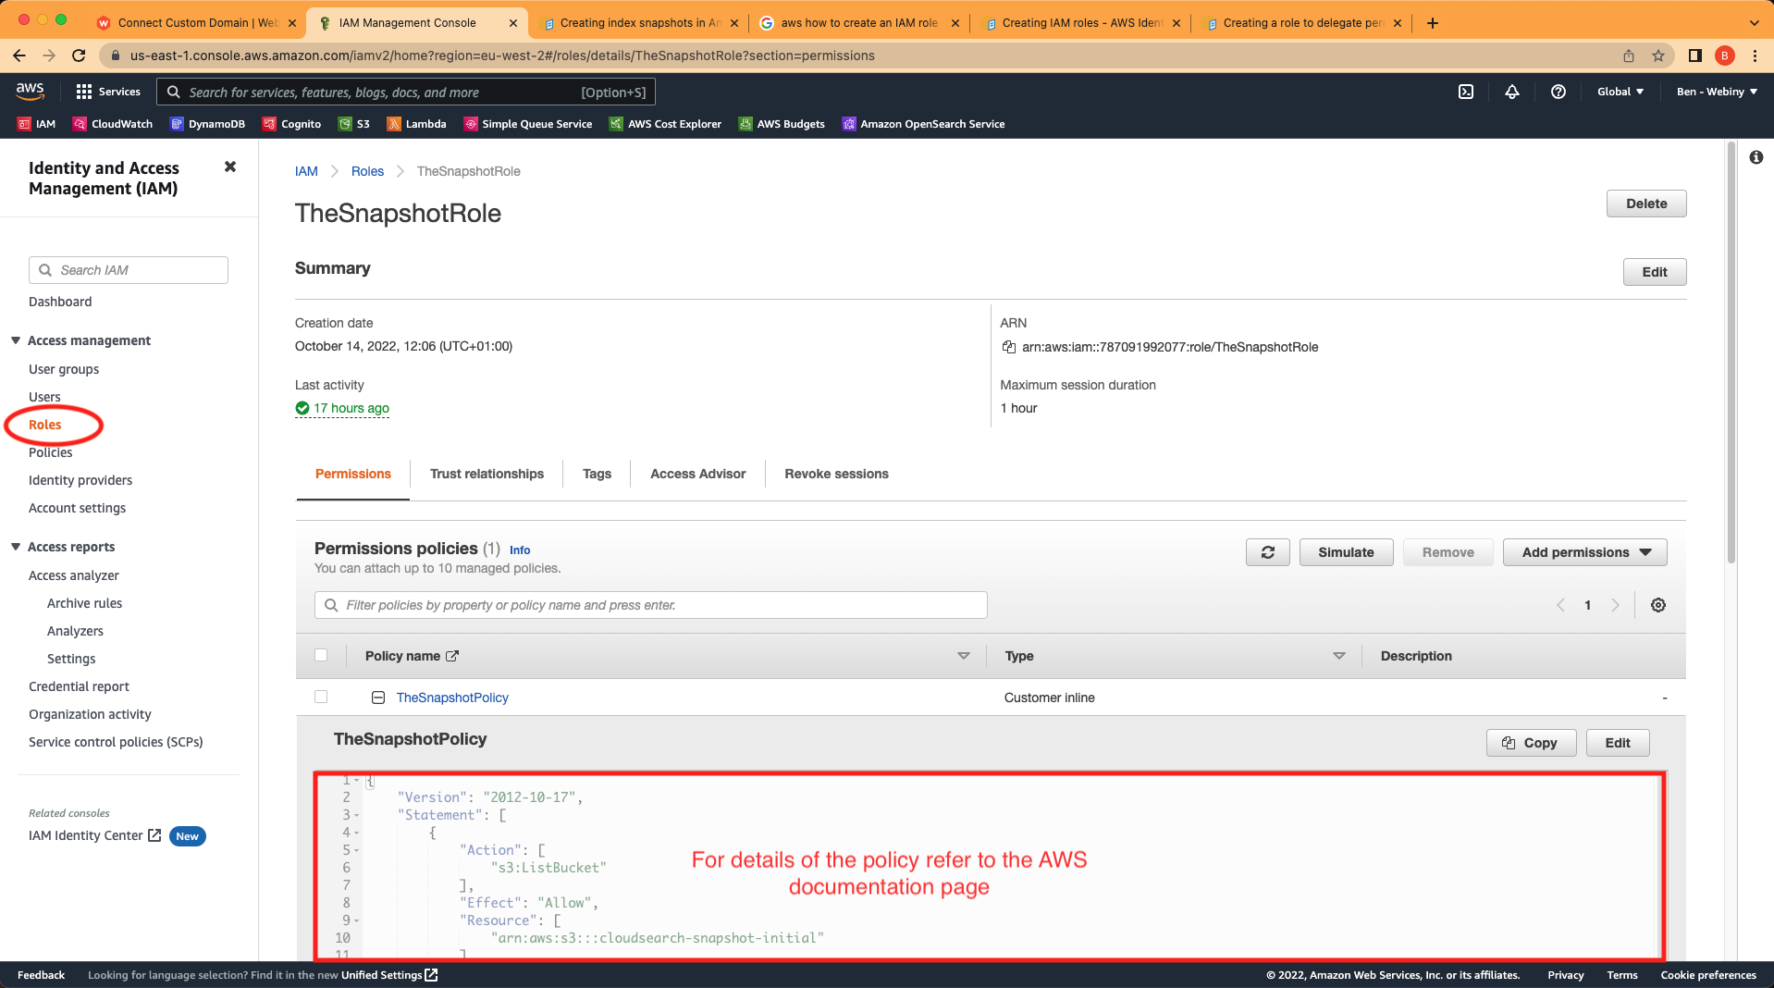
Task: Open CloudShell terminal icon
Action: point(1465,92)
